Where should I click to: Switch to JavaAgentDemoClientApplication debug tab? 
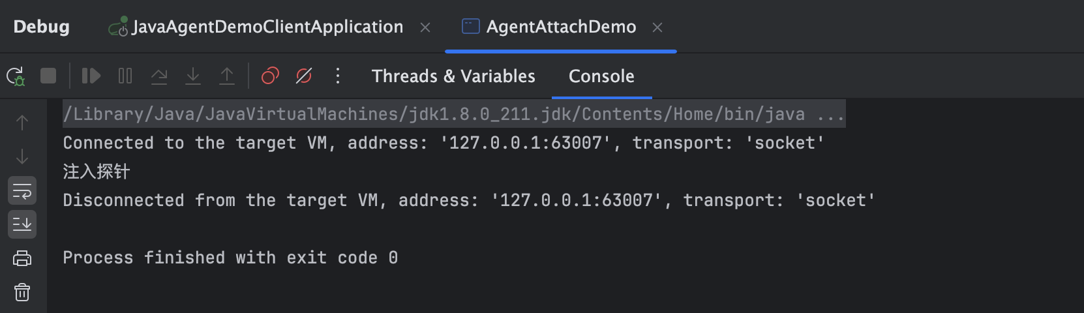coord(267,27)
